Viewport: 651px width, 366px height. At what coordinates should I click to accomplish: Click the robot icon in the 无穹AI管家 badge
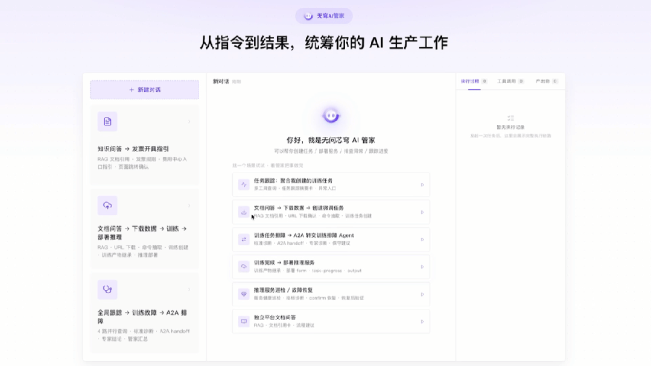pos(308,16)
